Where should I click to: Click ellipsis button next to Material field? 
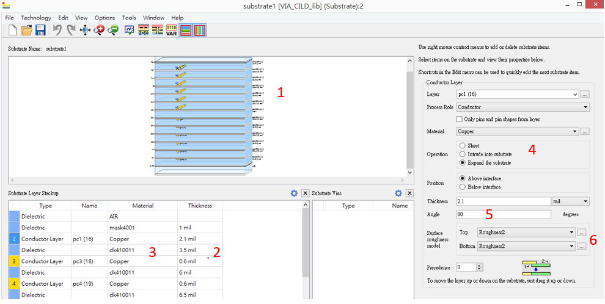(585, 131)
